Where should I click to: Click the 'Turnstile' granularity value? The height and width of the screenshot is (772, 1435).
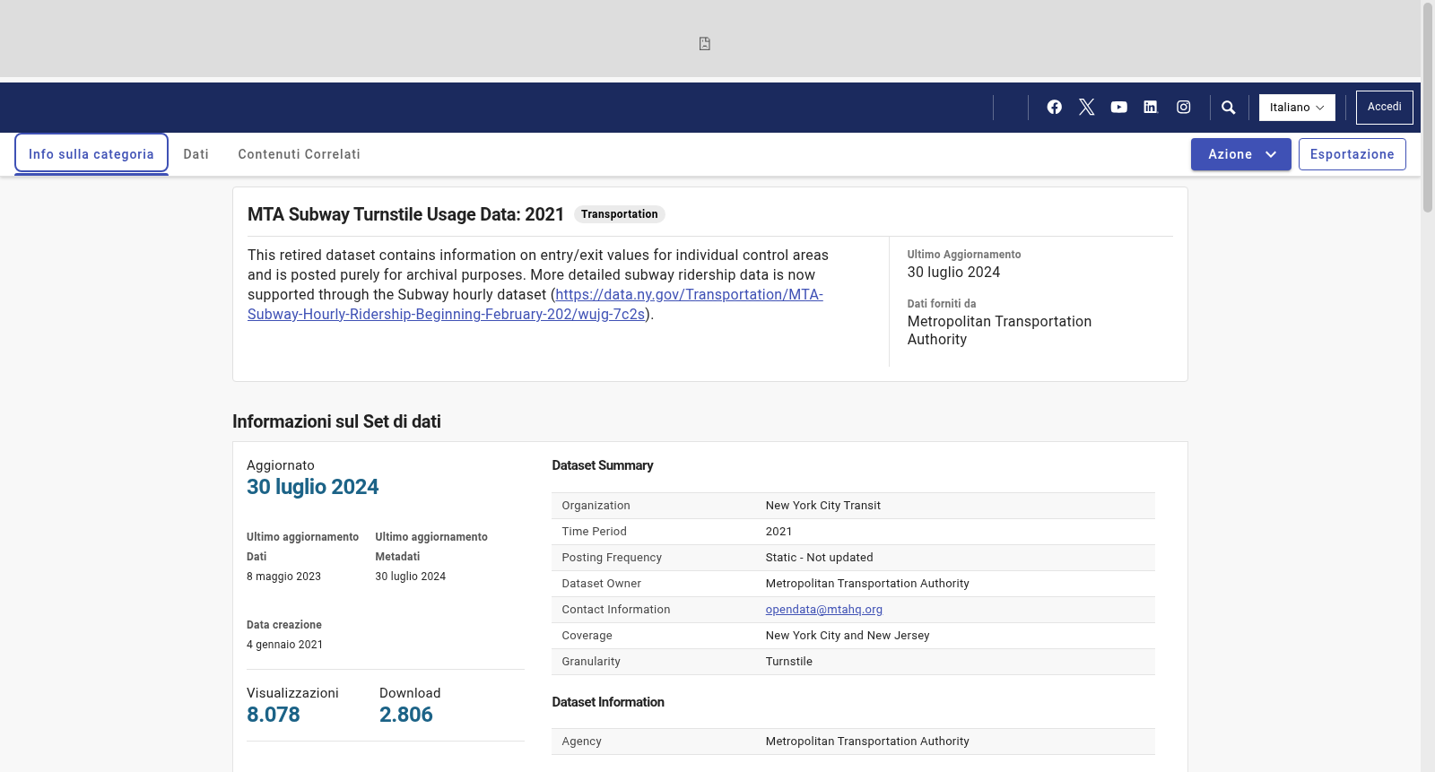pyautogui.click(x=789, y=662)
